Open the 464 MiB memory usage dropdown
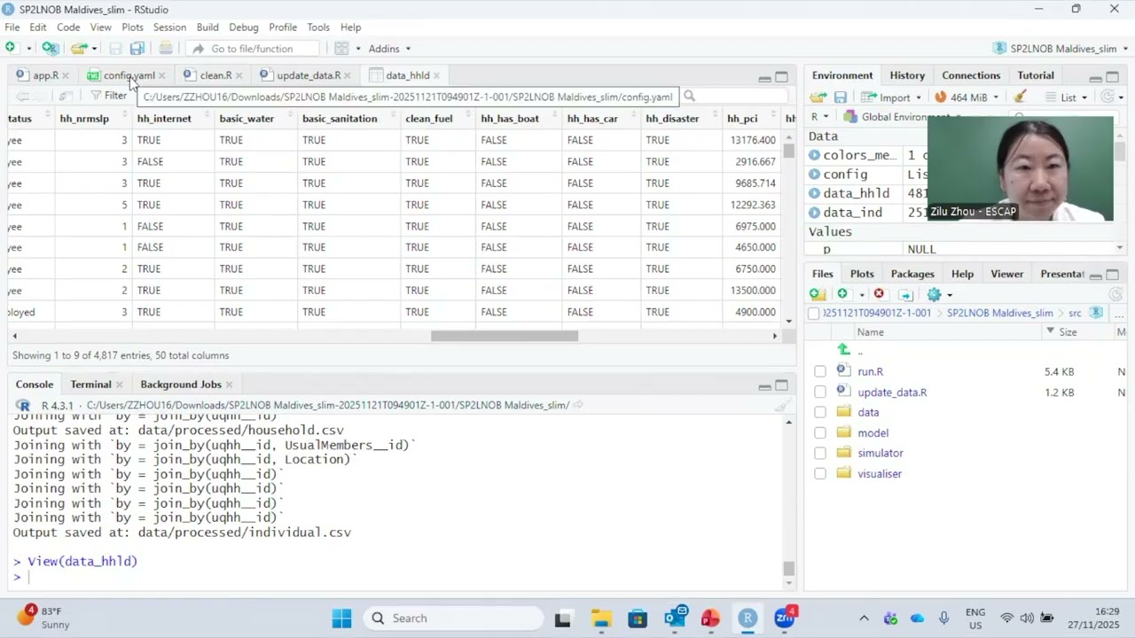This screenshot has width=1135, height=638. pos(967,97)
